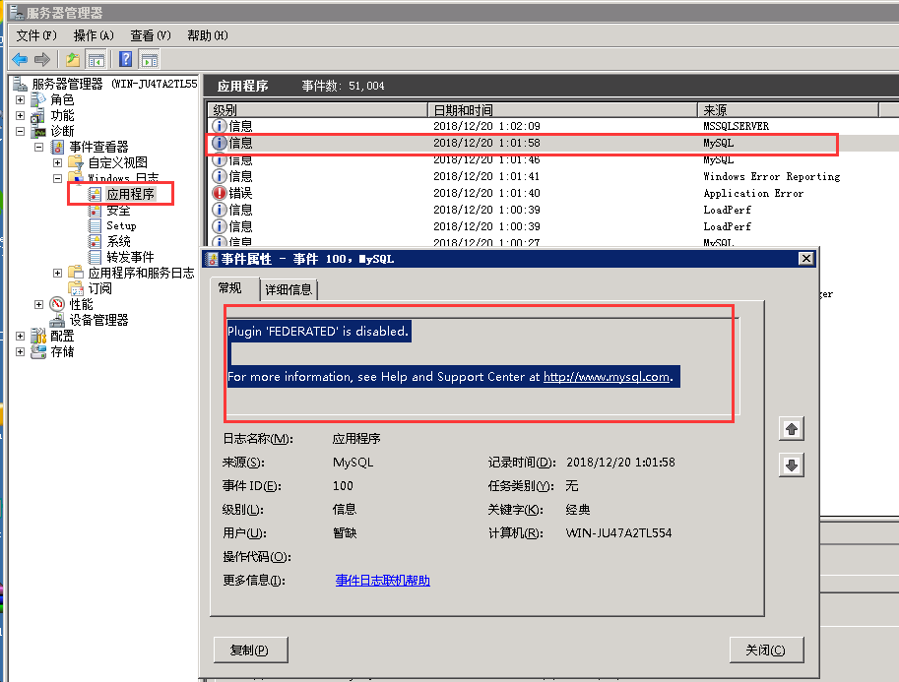Select the 存储 node icon
Image resolution: width=899 pixels, height=682 pixels.
(38, 351)
